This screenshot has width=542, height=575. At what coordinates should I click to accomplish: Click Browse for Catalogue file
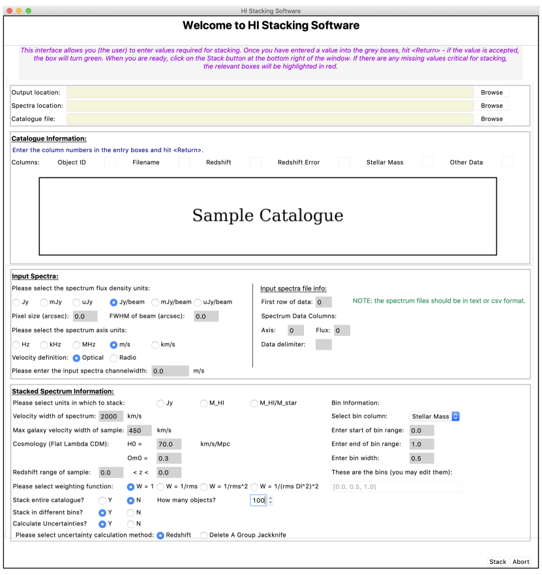coord(492,119)
